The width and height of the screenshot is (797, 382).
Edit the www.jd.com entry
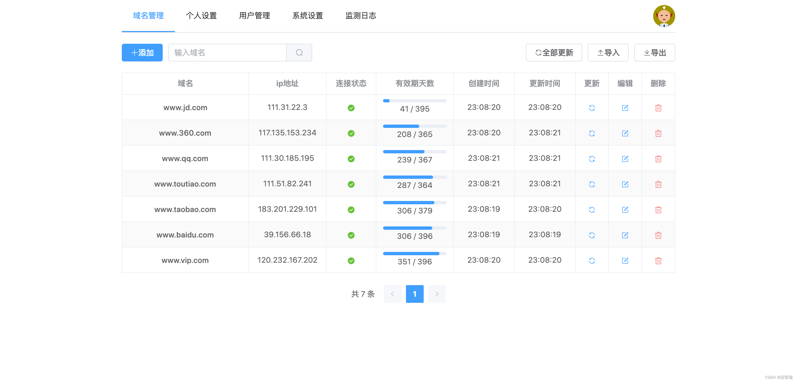click(x=625, y=108)
